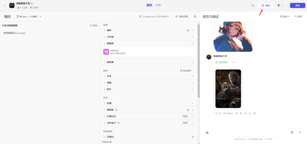The height and width of the screenshot is (144, 307).
Task: Switch to the 编排 tab
Action: (x=149, y=5)
